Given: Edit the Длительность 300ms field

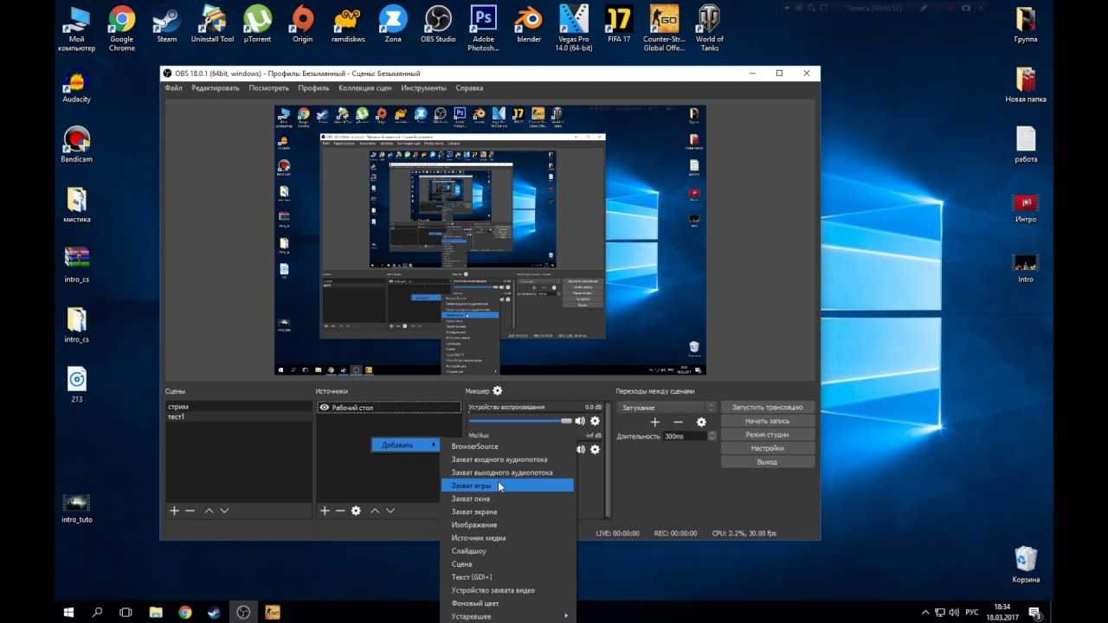Looking at the screenshot, I should tap(685, 436).
